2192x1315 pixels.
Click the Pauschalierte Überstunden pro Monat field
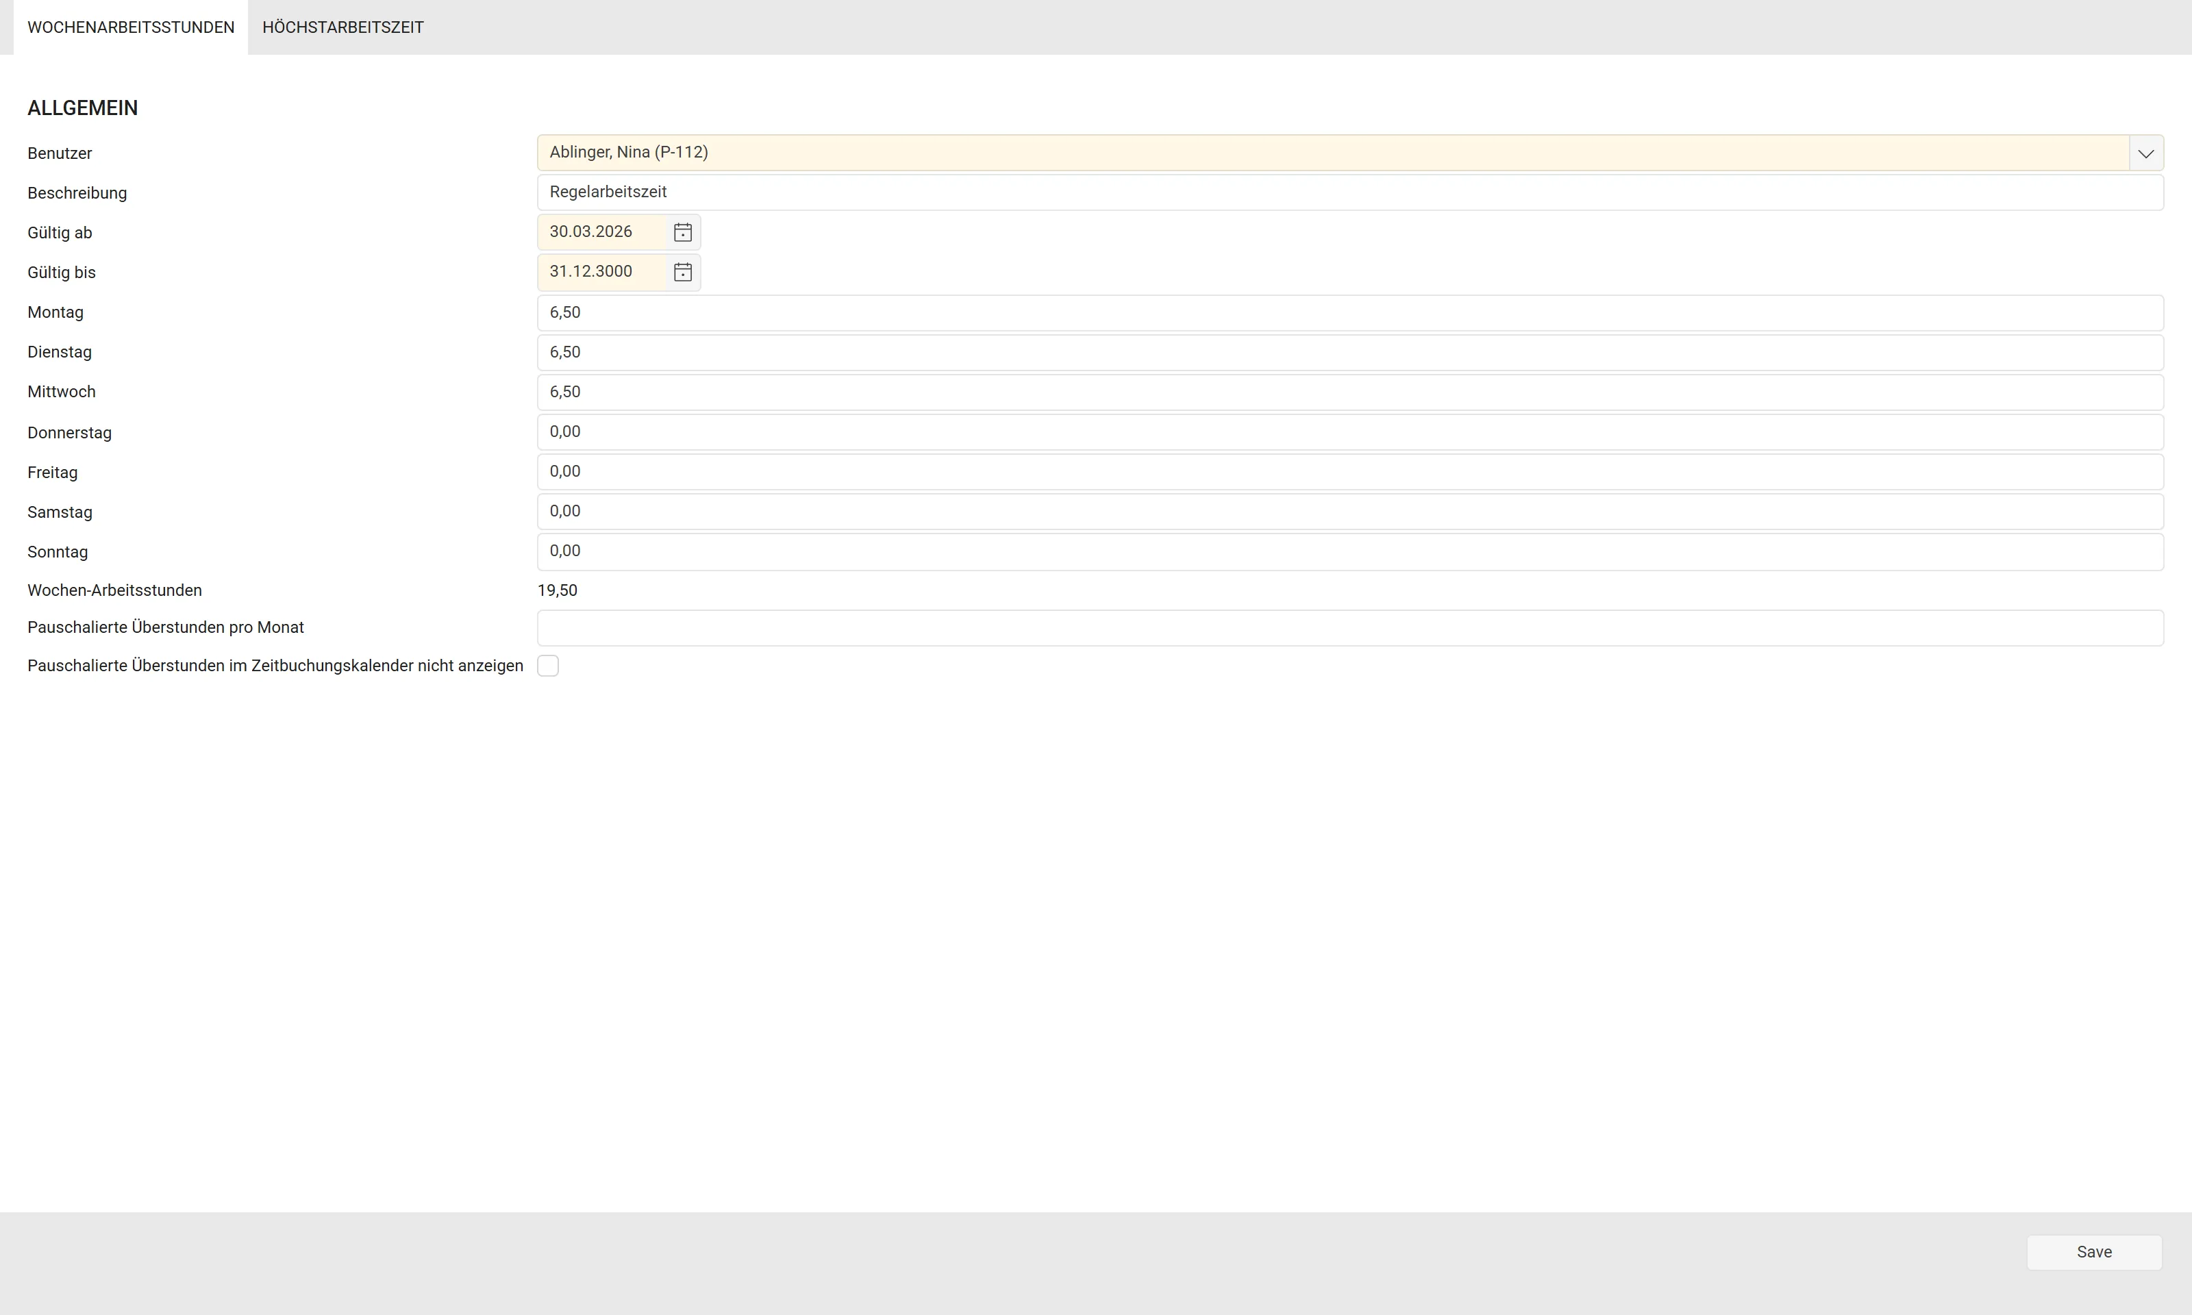click(1350, 628)
